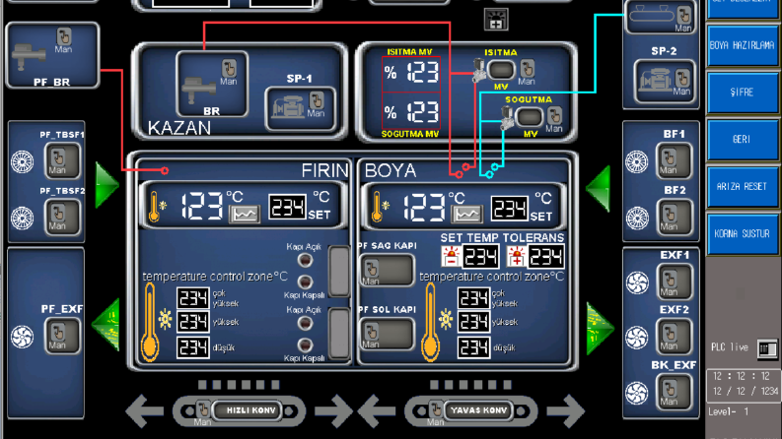Click the FIRIN thermometer icon
782x439 pixels.
(156, 207)
